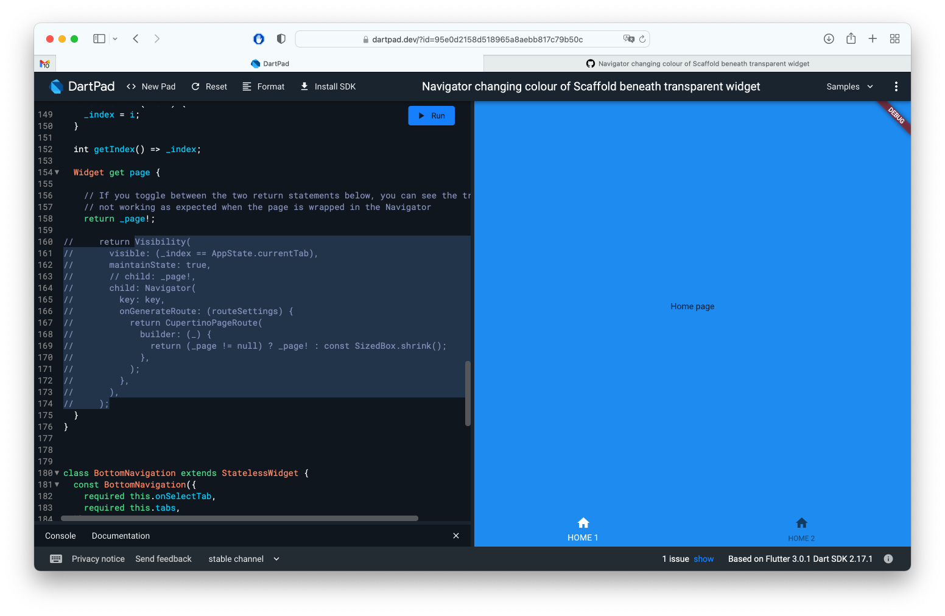Collapse the BottomNavigation class fold
945x616 pixels.
(57, 473)
